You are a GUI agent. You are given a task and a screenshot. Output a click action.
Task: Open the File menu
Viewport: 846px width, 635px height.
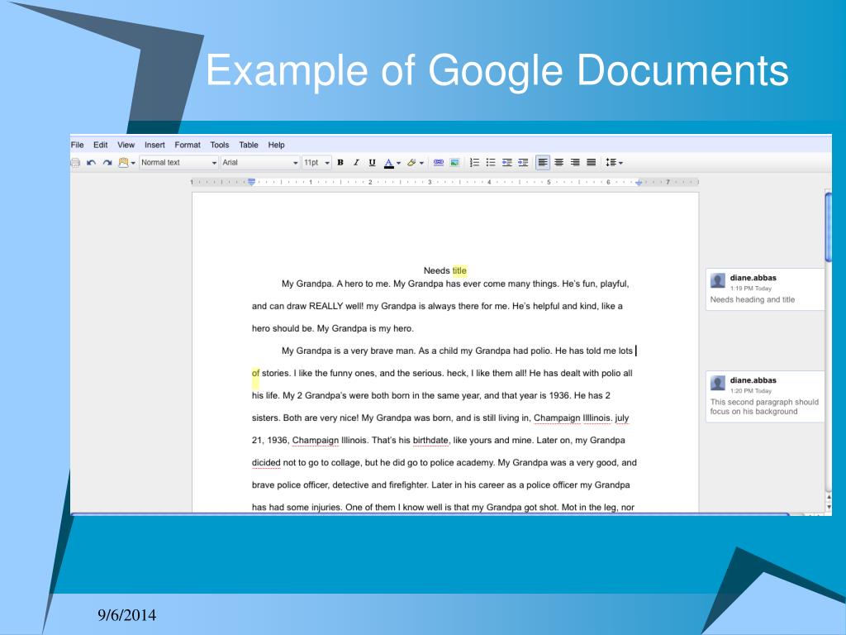(x=77, y=145)
